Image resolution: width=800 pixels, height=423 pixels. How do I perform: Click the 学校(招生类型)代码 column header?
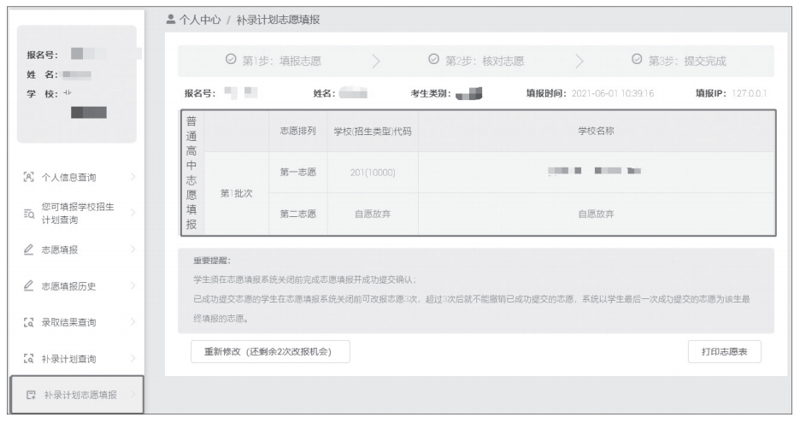373,131
